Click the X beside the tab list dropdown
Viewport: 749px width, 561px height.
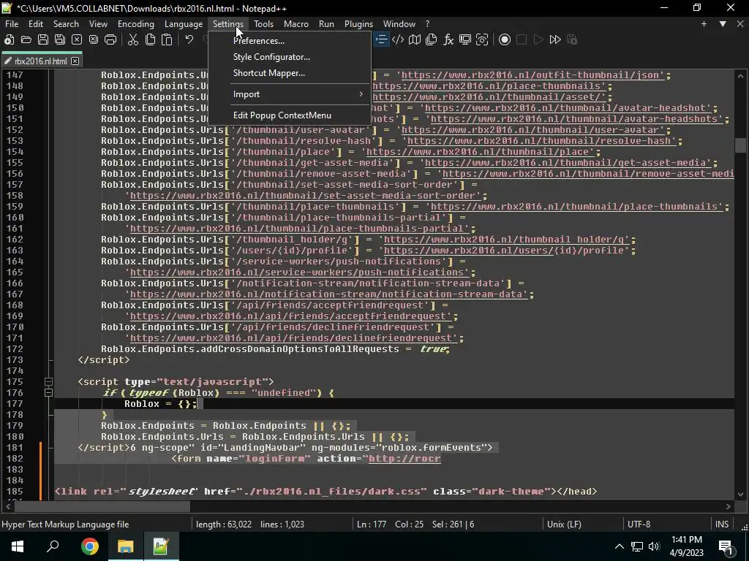740,24
